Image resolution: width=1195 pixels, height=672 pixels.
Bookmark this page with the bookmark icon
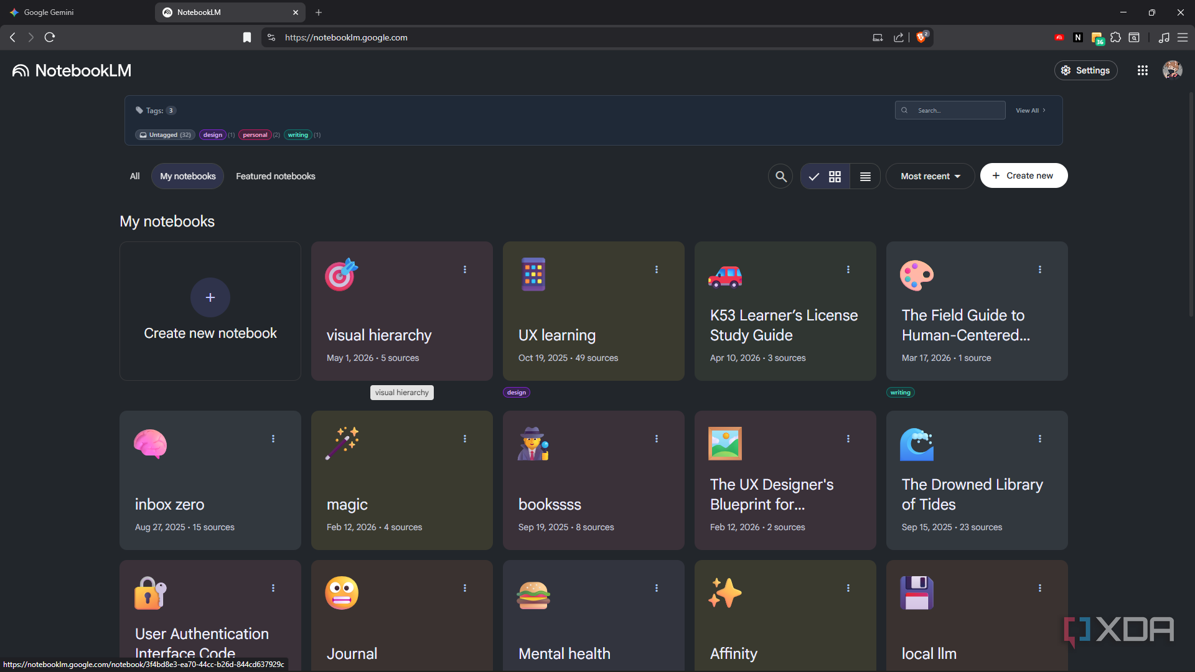point(247,37)
